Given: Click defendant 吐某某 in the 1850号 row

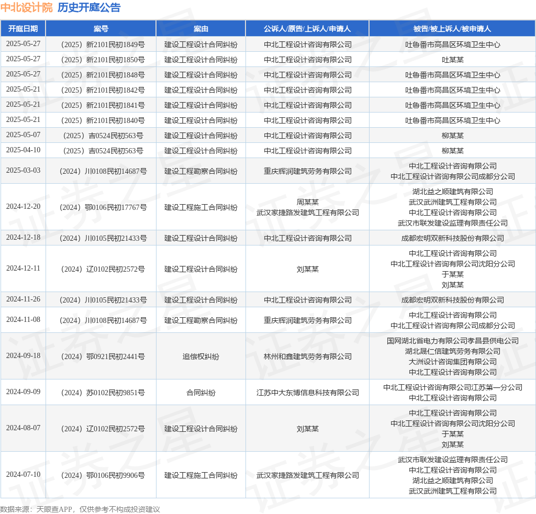Looking at the screenshot, I should (452, 60).
